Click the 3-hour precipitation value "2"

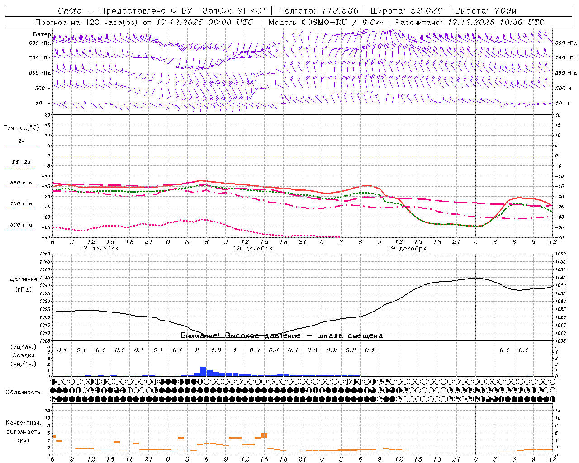click(197, 350)
